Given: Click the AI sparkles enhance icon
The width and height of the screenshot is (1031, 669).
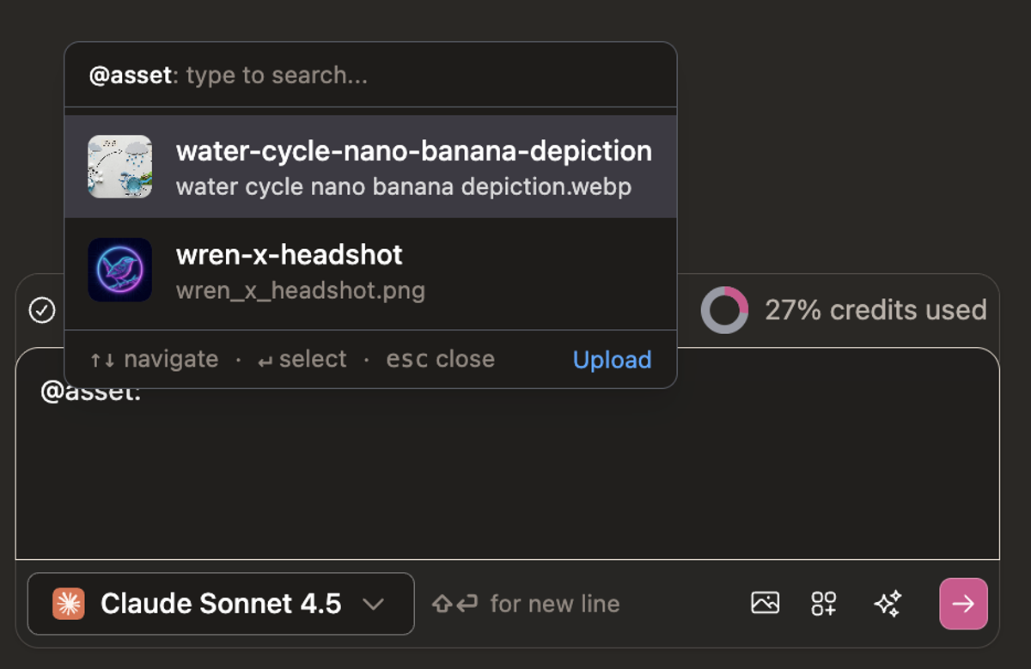Looking at the screenshot, I should 887,603.
